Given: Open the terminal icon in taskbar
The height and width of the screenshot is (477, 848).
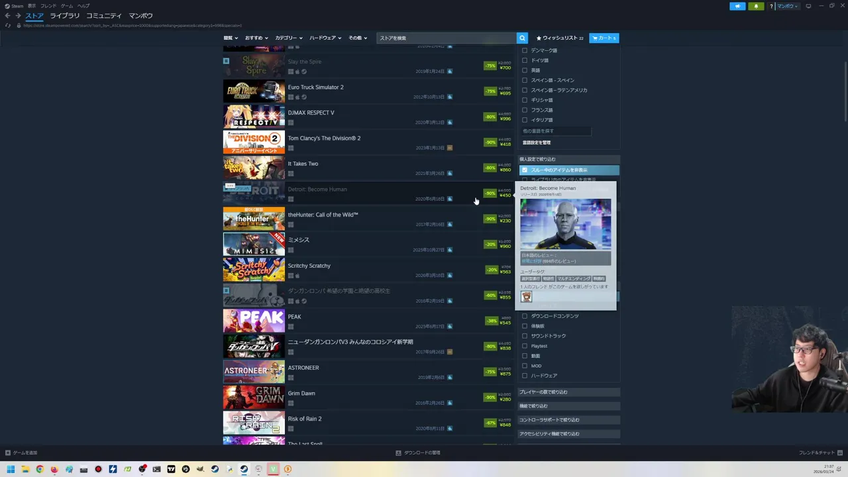Looking at the screenshot, I should tap(156, 469).
